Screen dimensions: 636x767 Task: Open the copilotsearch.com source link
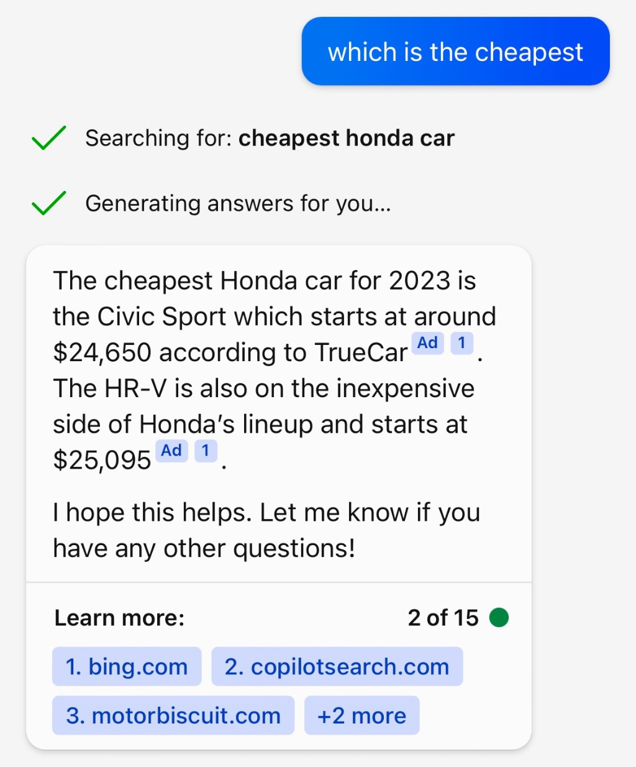click(x=337, y=666)
